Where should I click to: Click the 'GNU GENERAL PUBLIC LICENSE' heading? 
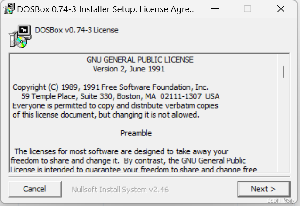click(x=140, y=60)
